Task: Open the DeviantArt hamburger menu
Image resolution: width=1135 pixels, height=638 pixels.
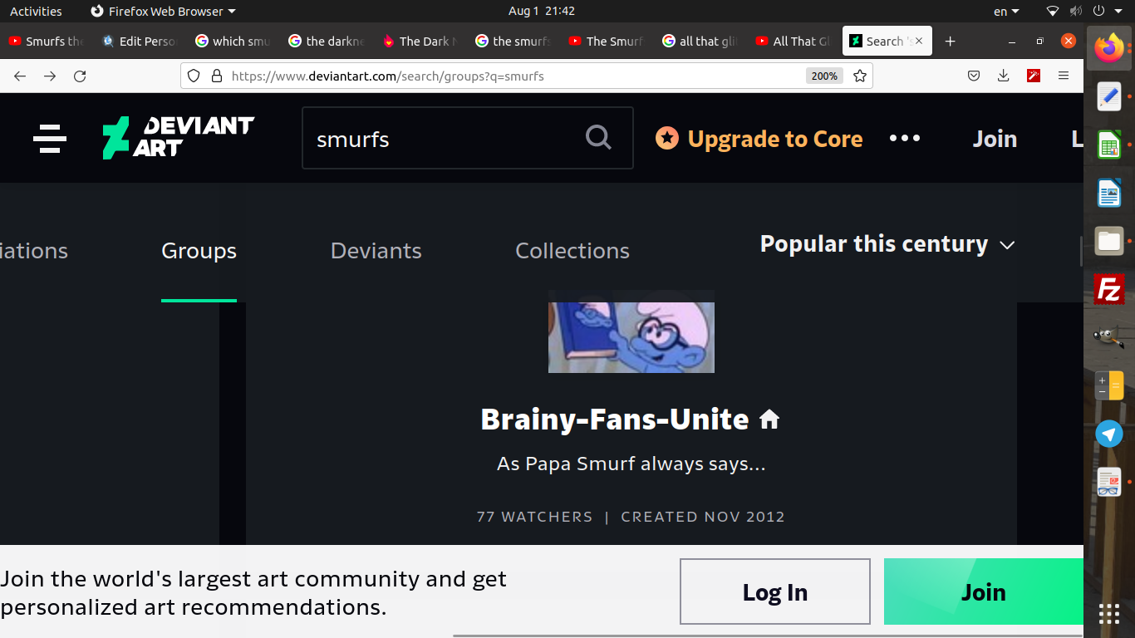Action: tap(50, 139)
